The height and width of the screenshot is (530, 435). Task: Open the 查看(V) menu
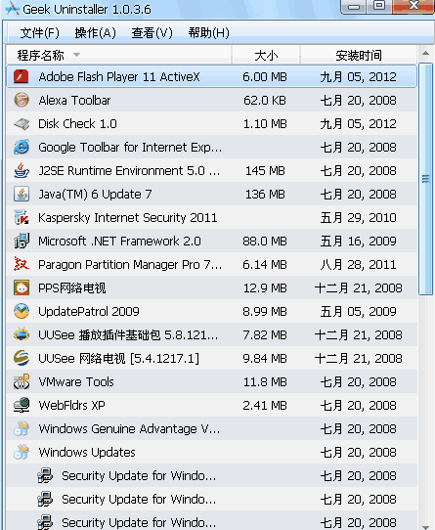(152, 33)
